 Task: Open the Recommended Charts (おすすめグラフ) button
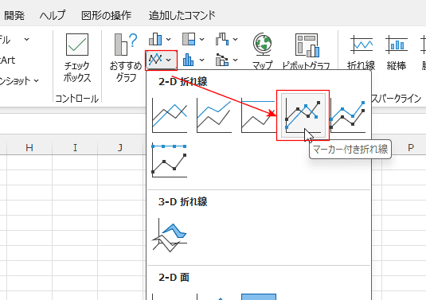(x=126, y=58)
